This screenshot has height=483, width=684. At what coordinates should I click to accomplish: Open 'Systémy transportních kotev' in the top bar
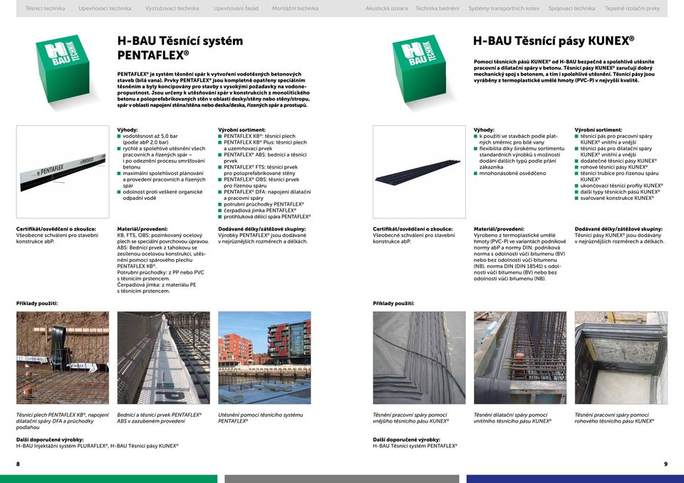click(504, 9)
